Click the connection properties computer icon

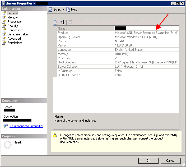click(6, 126)
